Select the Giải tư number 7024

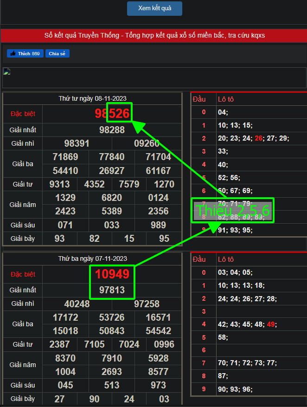click(x=129, y=344)
